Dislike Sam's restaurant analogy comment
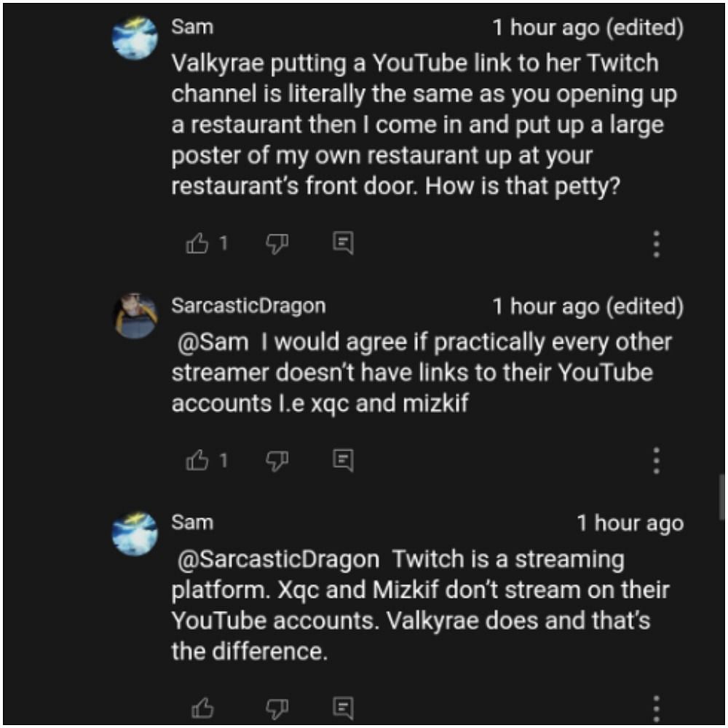This screenshot has height=728, width=728. pyautogui.click(x=277, y=245)
